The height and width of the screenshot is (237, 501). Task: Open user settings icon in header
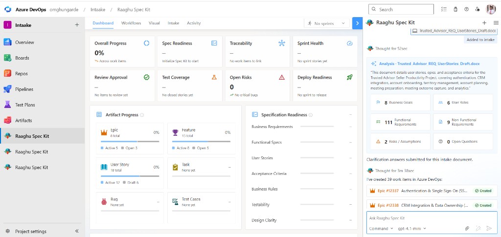(x=478, y=9)
